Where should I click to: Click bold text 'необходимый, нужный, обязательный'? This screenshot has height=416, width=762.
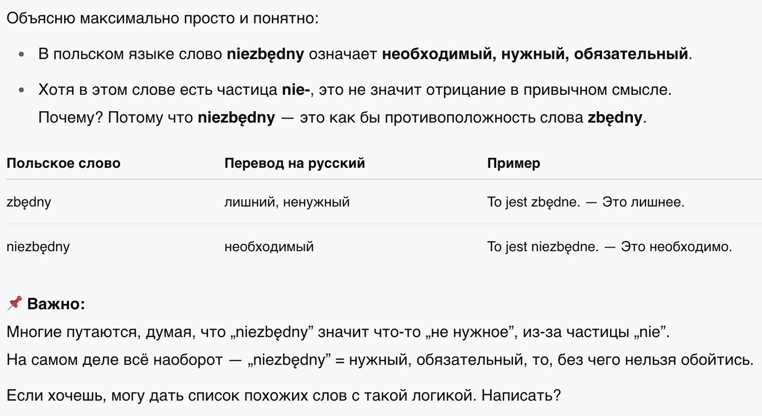(x=535, y=54)
